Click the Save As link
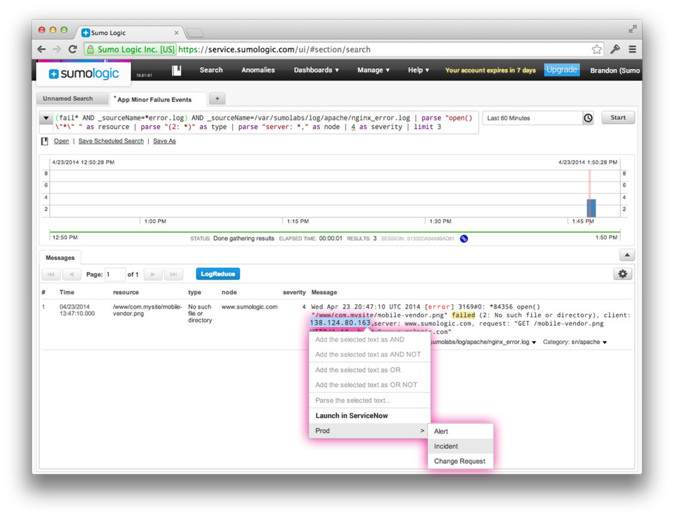Image resolution: width=674 pixels, height=520 pixels. 164,141
